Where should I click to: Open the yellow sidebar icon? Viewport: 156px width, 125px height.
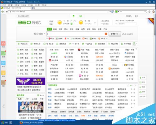coord(3,73)
